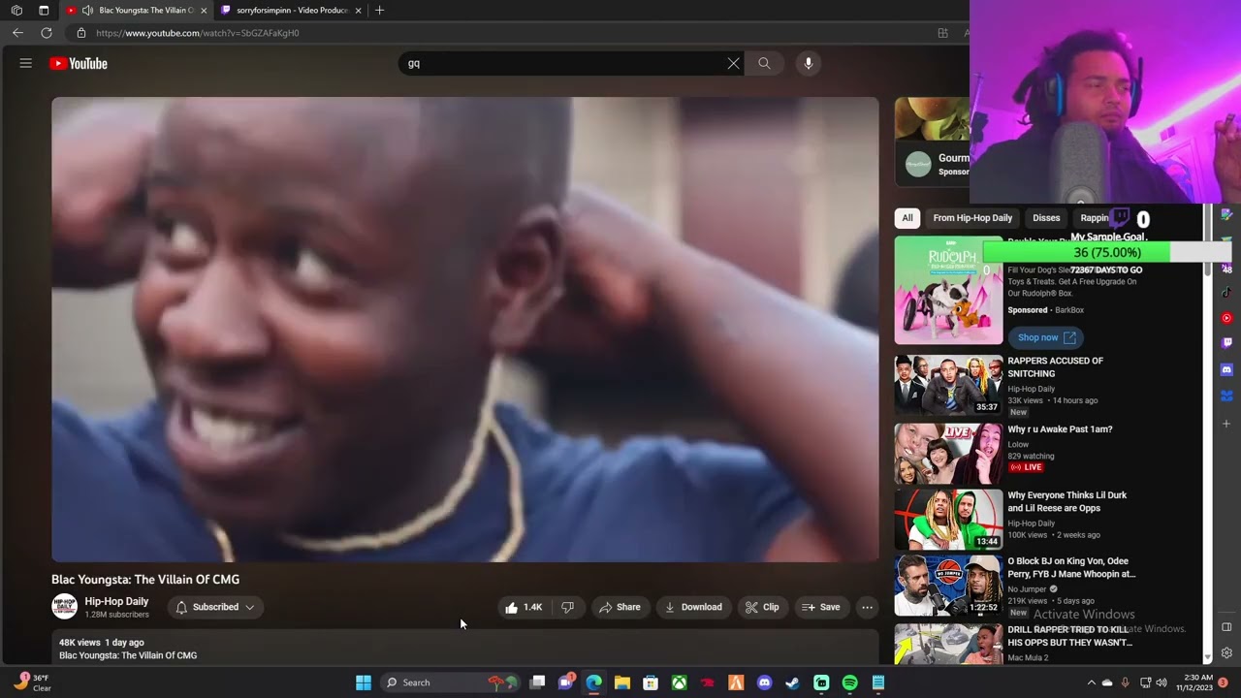Add an app to the Edge sidebar
Image resolution: width=1241 pixels, height=698 pixels.
coord(1226,424)
